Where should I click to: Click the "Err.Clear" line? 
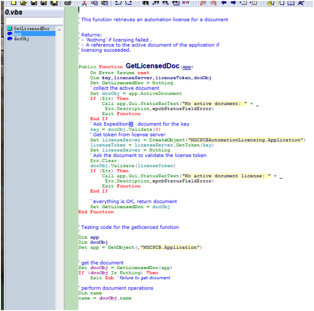pyautogui.click(x=103, y=161)
